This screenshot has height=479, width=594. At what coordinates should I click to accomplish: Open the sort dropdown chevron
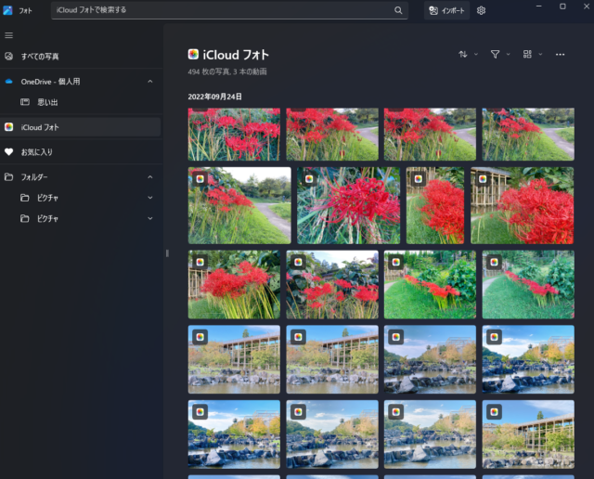476,54
